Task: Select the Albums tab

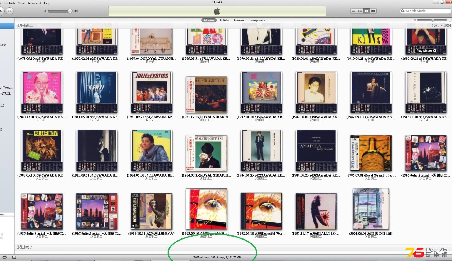Action: point(209,20)
